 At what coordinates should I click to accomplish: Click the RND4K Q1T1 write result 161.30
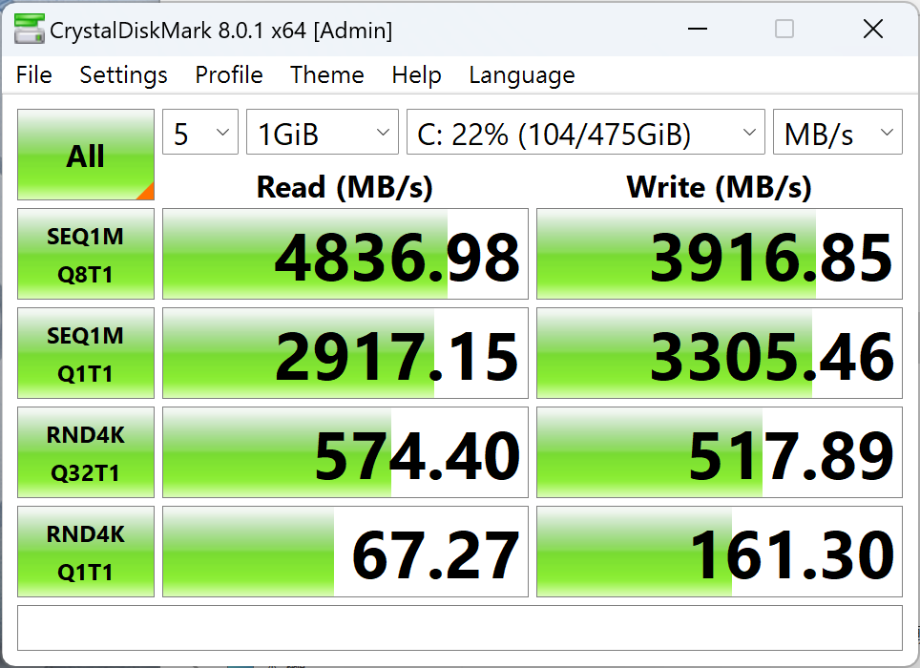(x=720, y=552)
